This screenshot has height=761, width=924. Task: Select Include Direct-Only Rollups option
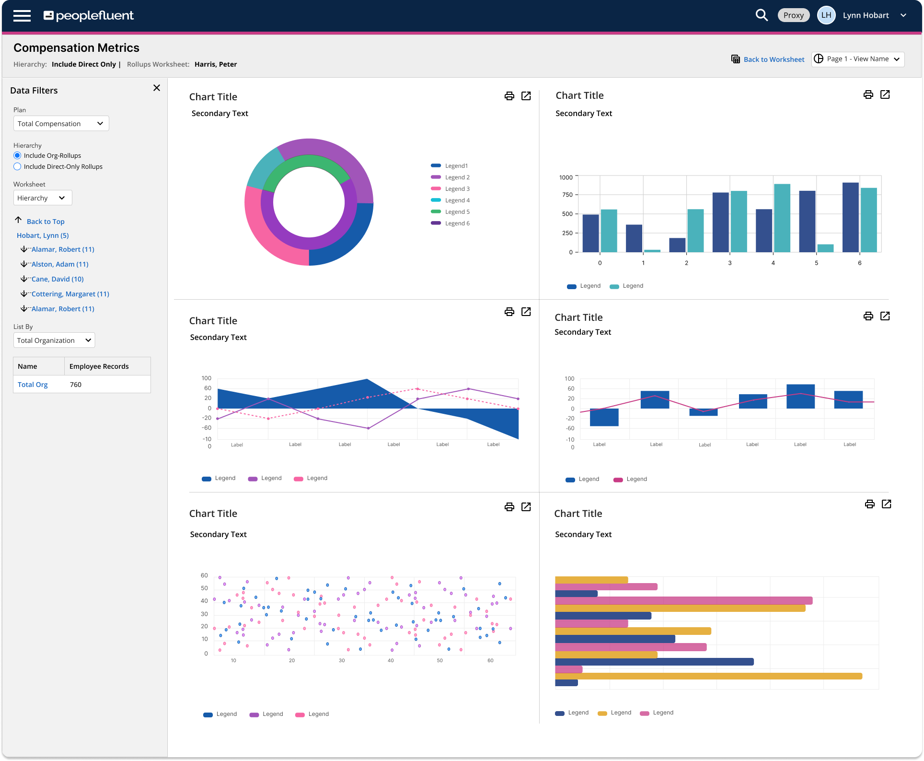(18, 166)
